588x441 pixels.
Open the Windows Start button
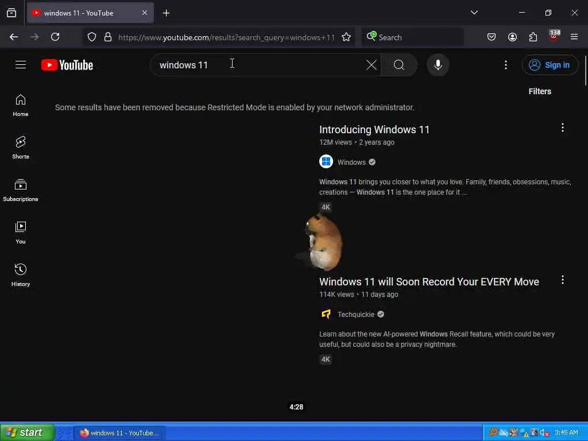(x=28, y=432)
